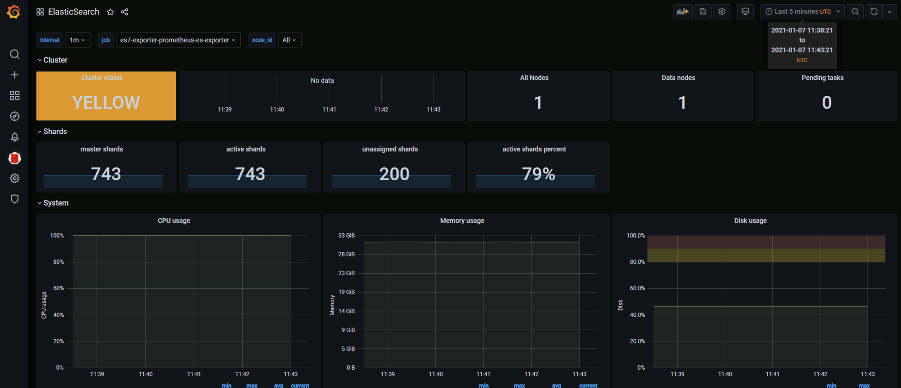Open the active shards panel title menu

pyautogui.click(x=246, y=149)
